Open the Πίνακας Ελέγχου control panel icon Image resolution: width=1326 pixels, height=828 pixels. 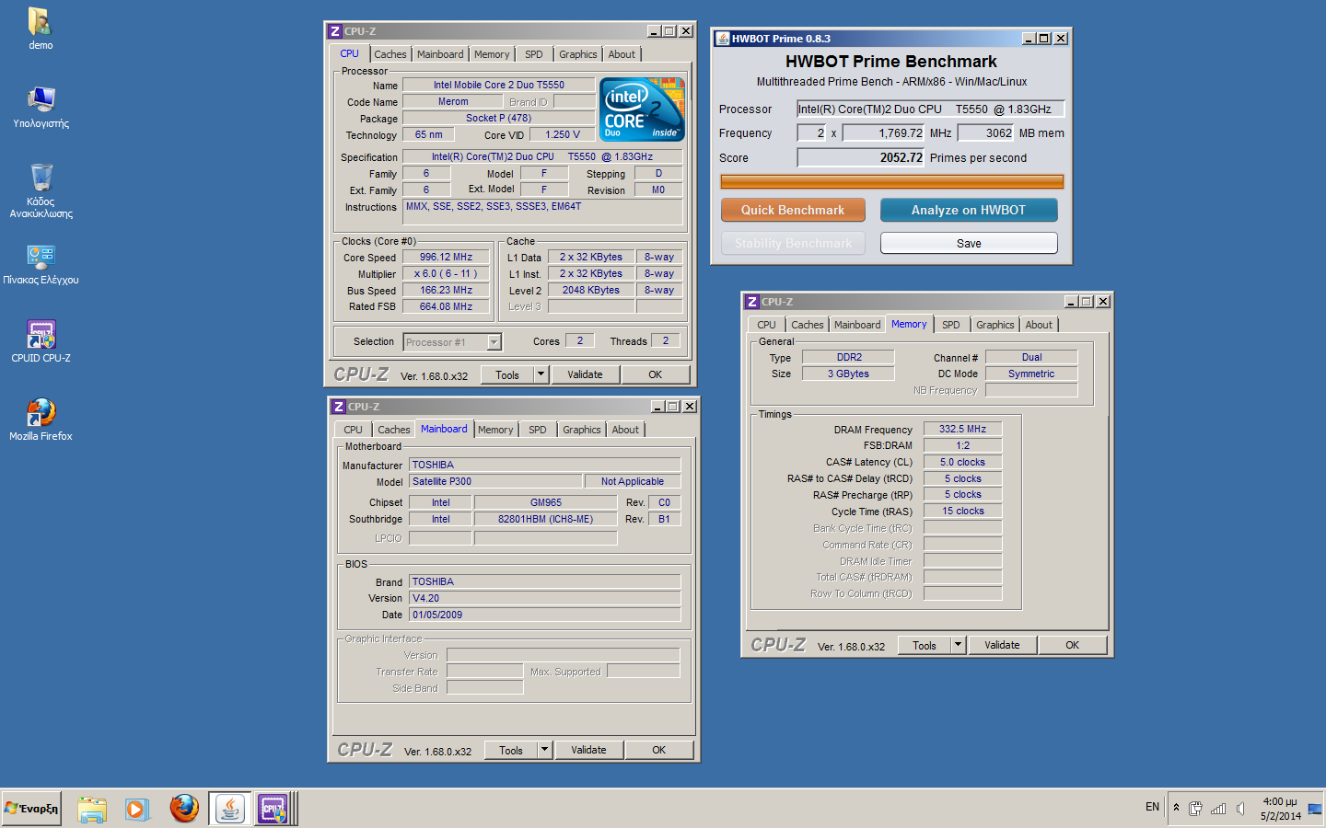tap(41, 264)
